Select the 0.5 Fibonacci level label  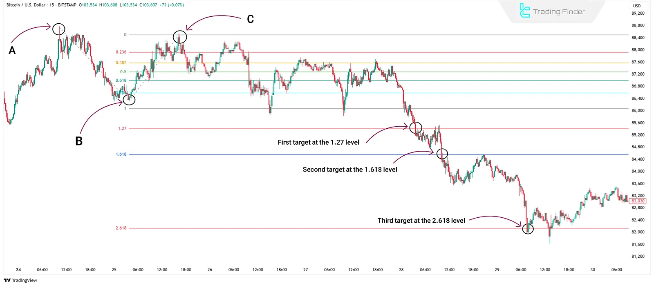point(123,71)
